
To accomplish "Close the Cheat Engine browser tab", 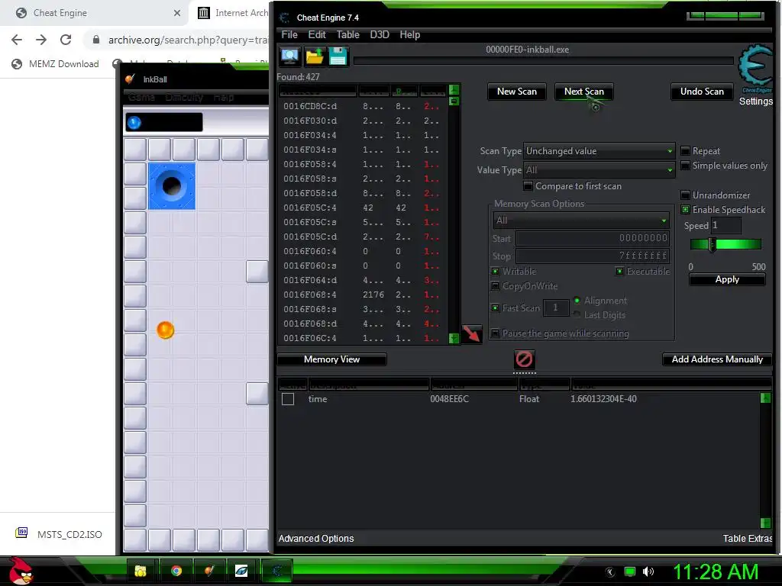I will (177, 13).
